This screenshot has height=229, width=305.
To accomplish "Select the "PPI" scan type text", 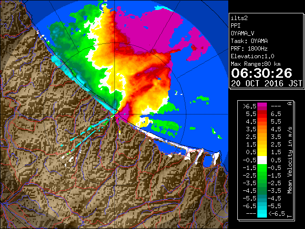I will pos(236,26).
